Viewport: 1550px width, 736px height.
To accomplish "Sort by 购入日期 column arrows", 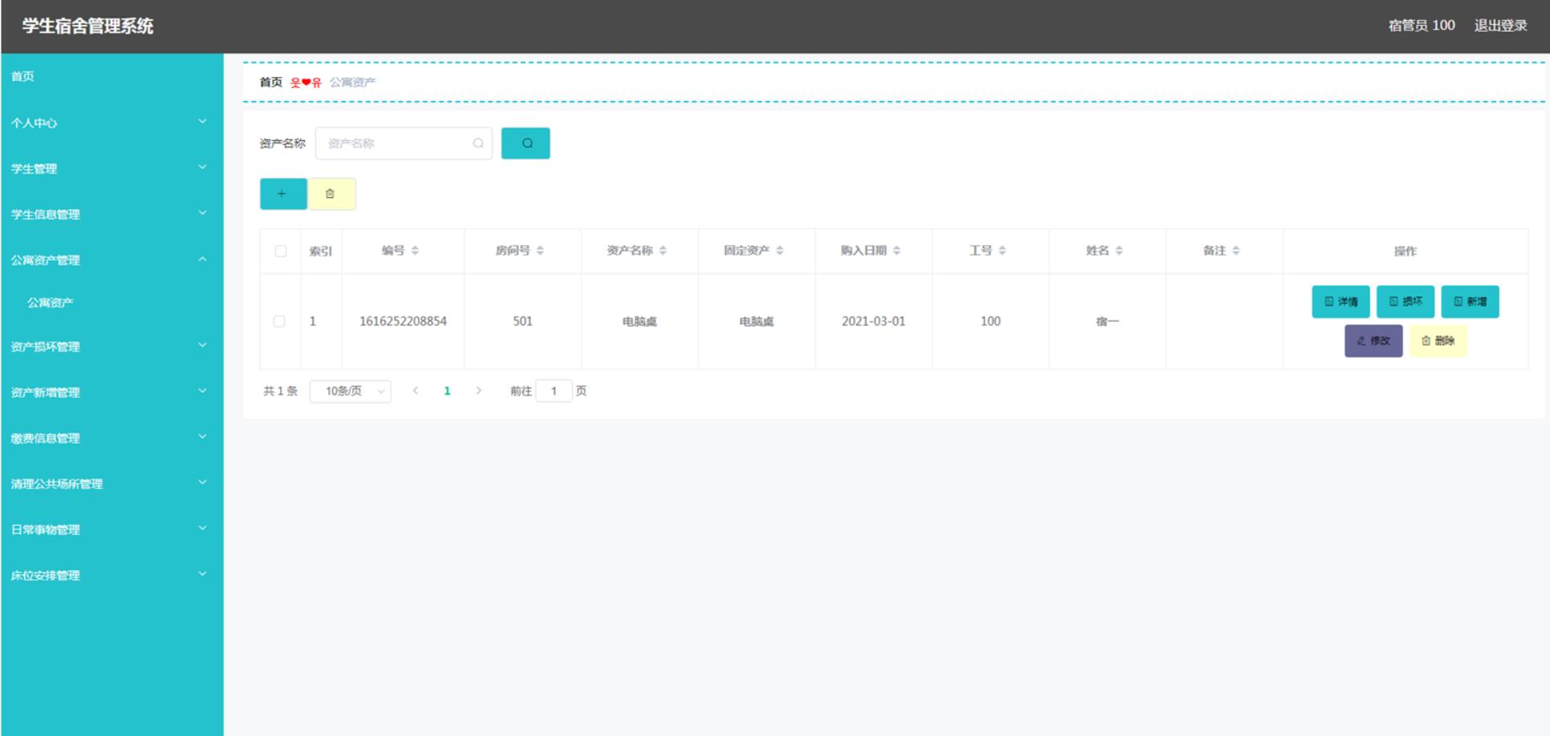I will 897,251.
